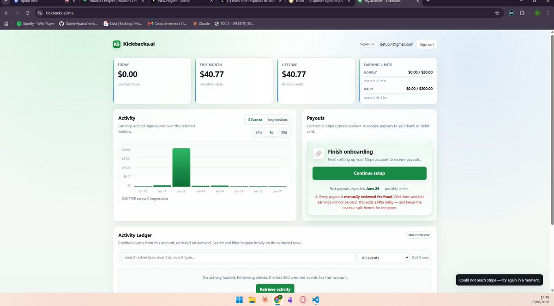Click the resets in 21 min text

[x=375, y=81]
